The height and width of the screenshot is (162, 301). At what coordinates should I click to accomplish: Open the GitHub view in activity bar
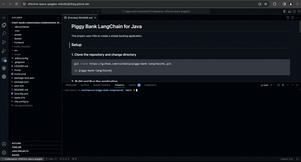pos(4,68)
